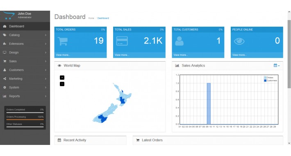The image size is (291, 156).
Task: Click the Orders Processing progress bar
Action: [x=25, y=120]
